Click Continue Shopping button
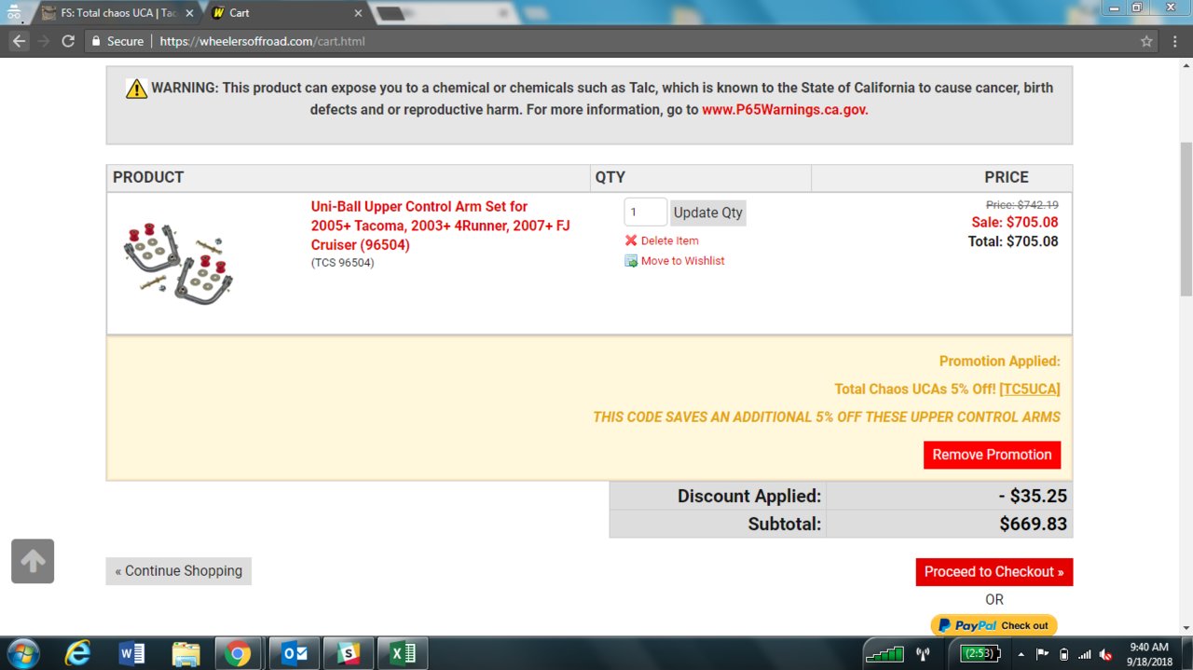 [x=179, y=571]
